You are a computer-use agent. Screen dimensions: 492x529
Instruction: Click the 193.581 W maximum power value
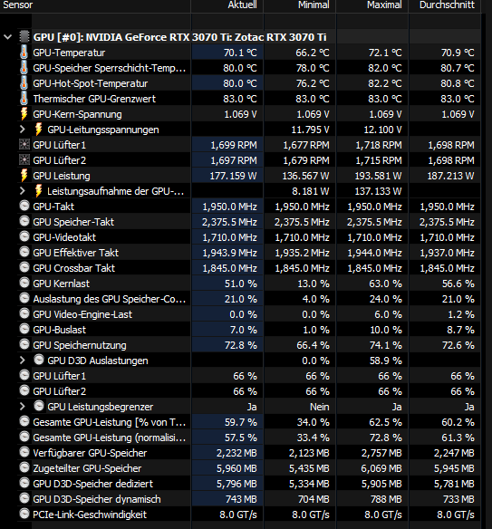coord(378,176)
